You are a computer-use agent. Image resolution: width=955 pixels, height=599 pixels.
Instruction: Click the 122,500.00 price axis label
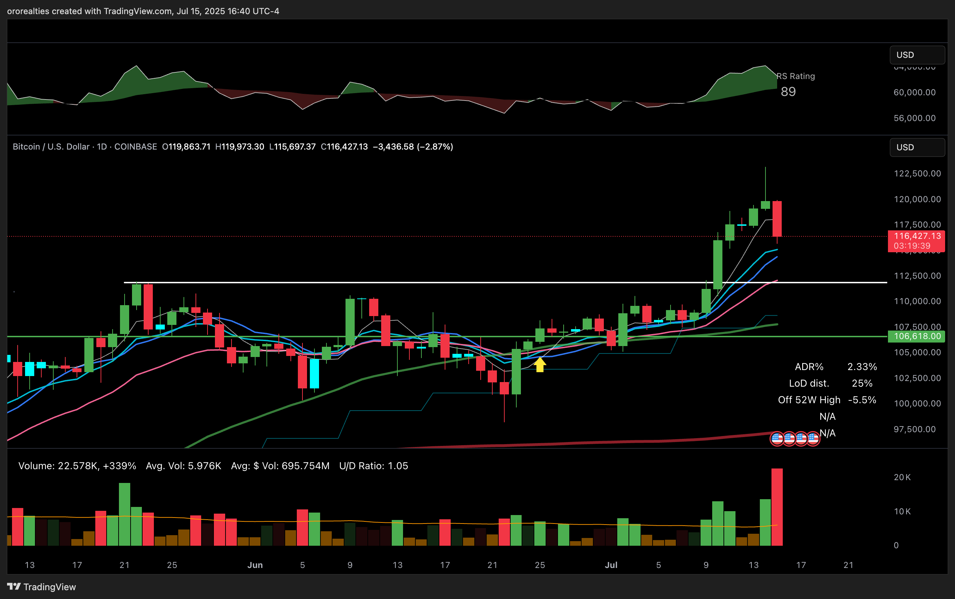pyautogui.click(x=917, y=174)
